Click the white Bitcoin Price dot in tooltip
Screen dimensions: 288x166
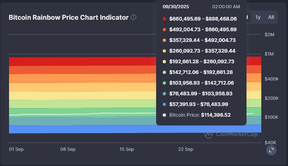click(x=164, y=115)
